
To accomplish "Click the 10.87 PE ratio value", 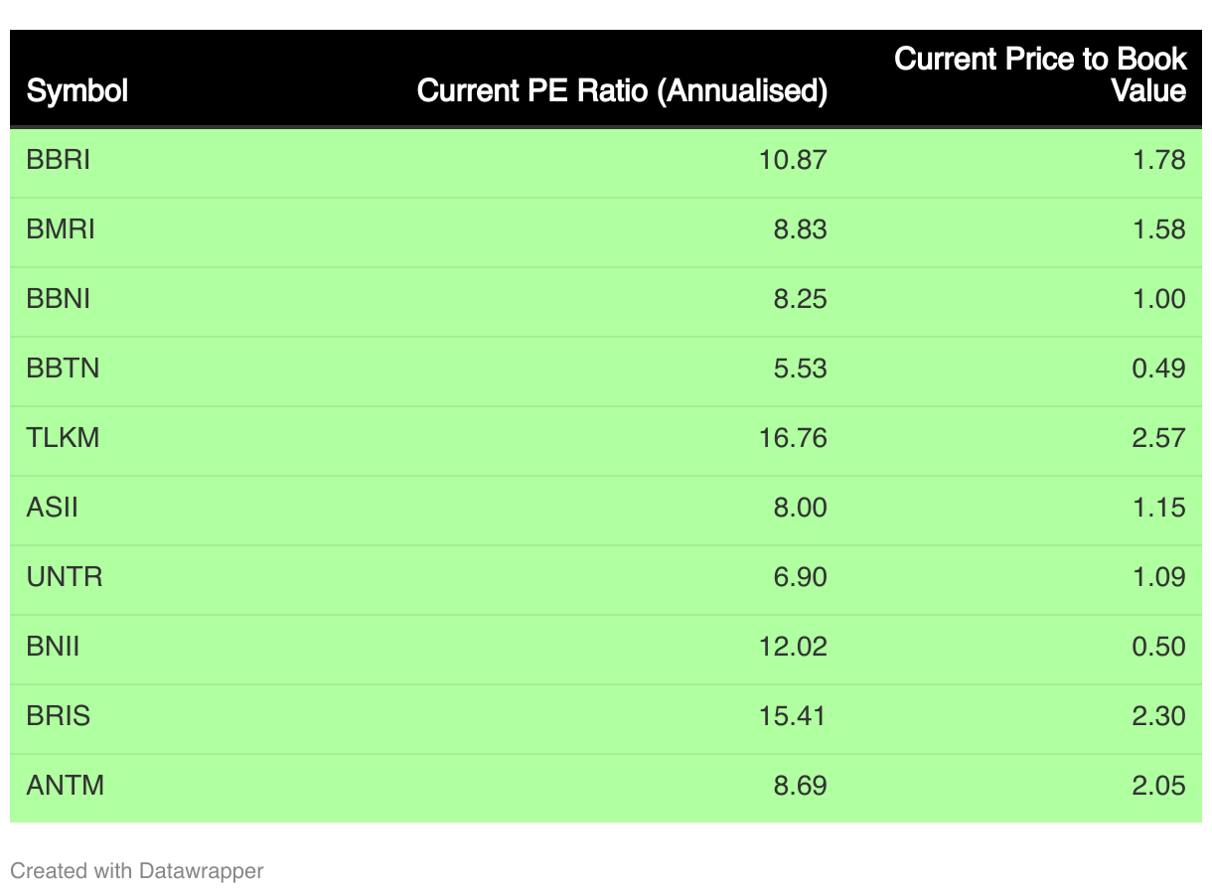I will pos(792,160).
